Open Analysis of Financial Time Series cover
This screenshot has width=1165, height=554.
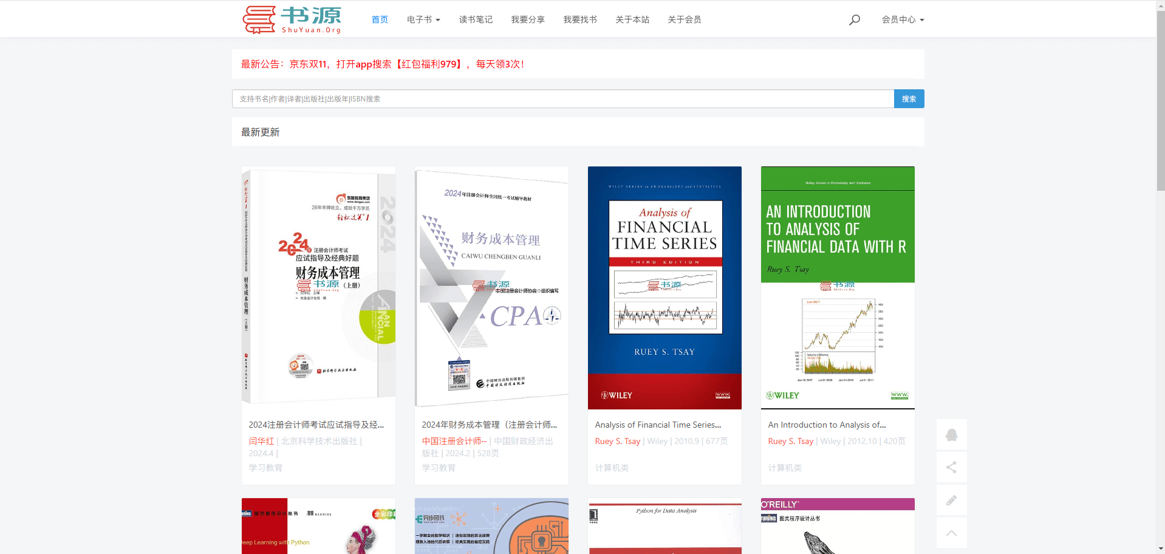[664, 287]
